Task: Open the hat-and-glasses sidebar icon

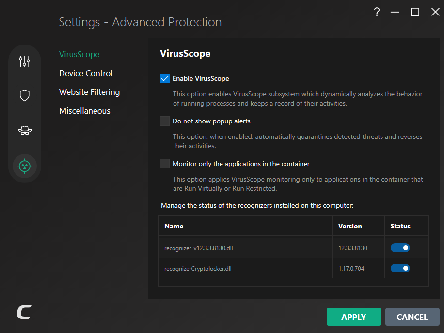Action: 24,130
